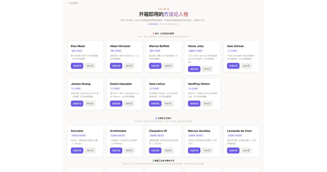The height and width of the screenshot is (172, 327).
Task: Click the Steve Jobs card title
Action: pos(196,46)
